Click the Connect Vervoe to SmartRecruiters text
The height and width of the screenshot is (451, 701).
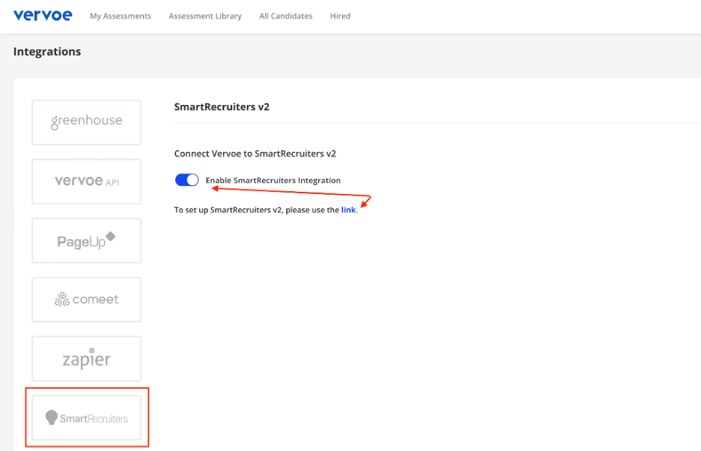[x=255, y=154]
